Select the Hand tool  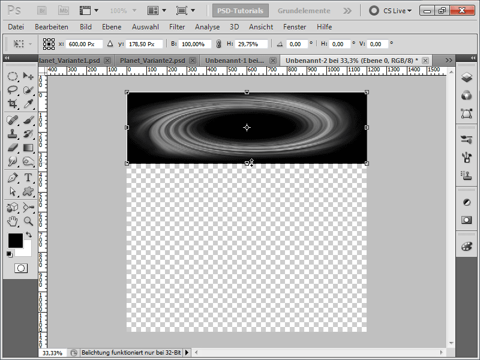(13, 221)
